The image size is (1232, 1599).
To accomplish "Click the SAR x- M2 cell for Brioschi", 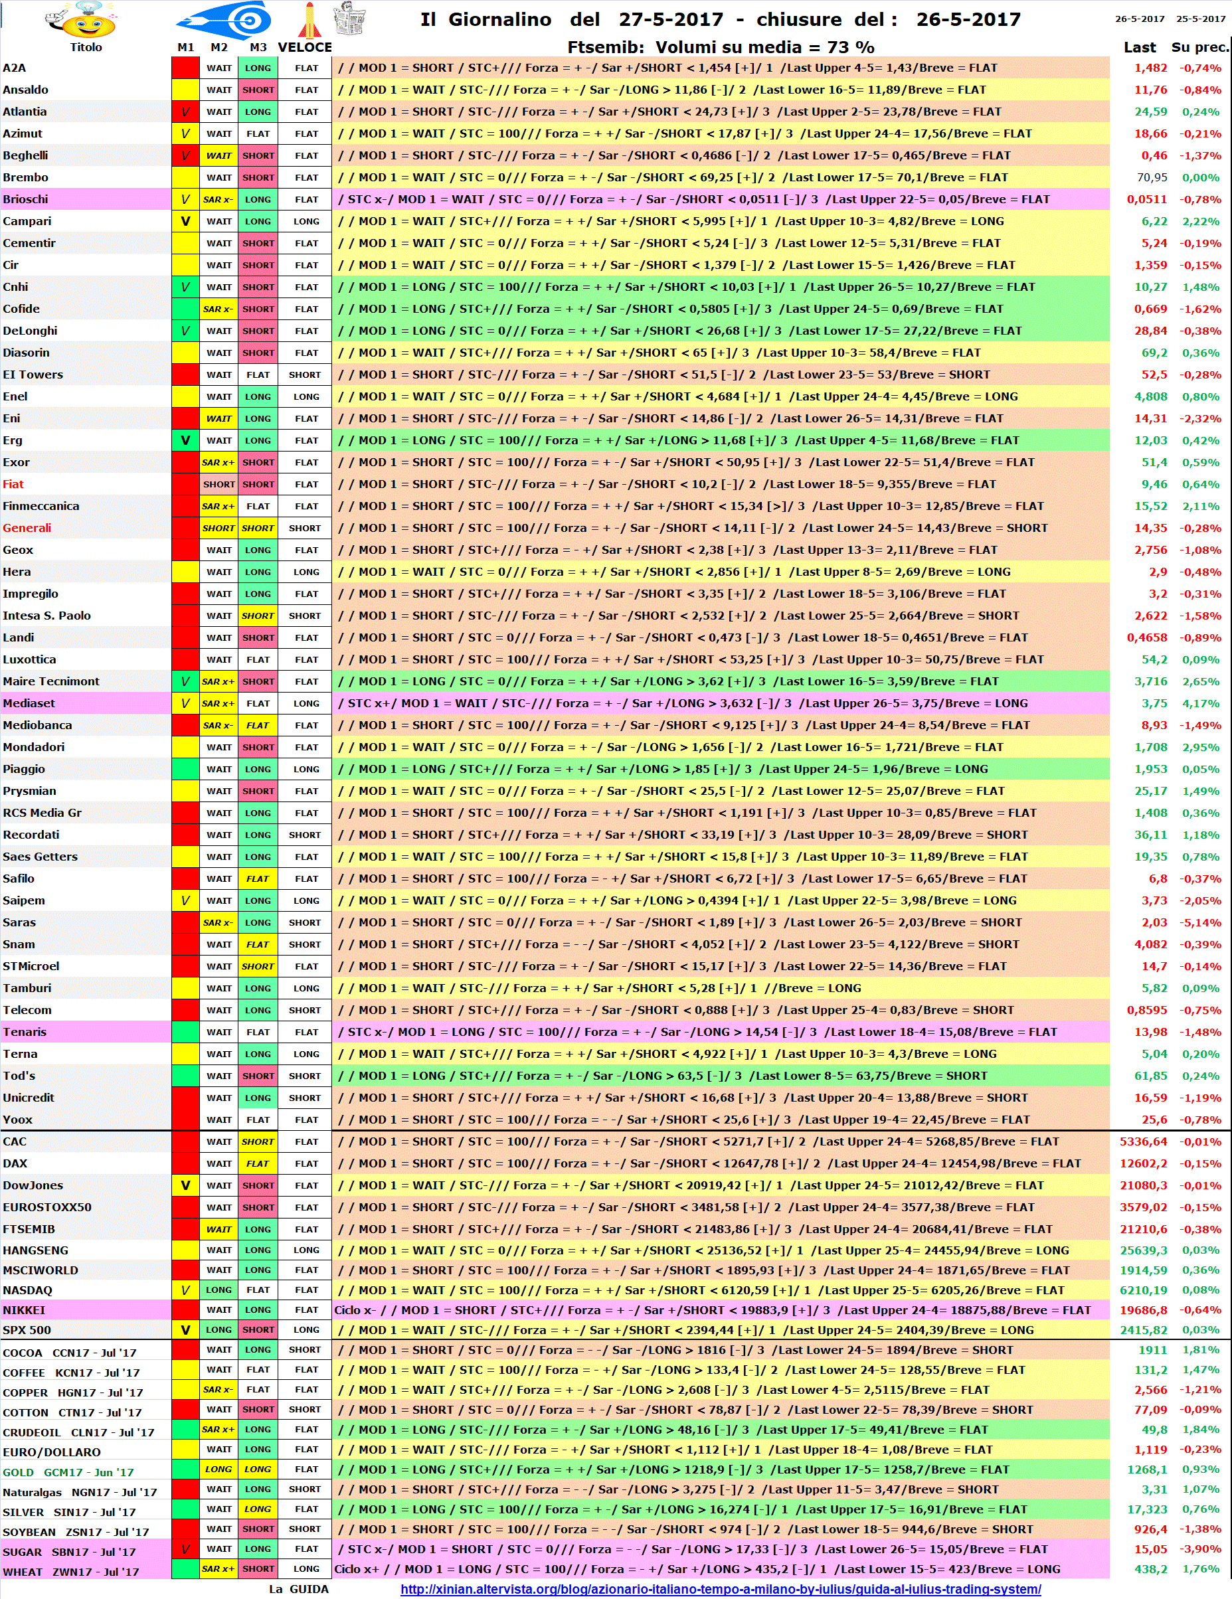I will [219, 199].
